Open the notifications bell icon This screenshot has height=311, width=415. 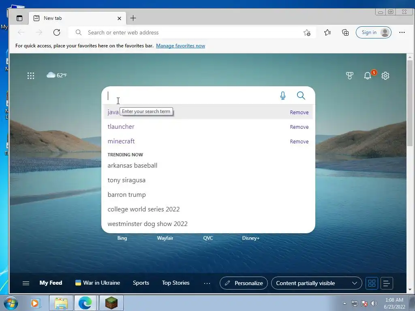click(x=368, y=76)
